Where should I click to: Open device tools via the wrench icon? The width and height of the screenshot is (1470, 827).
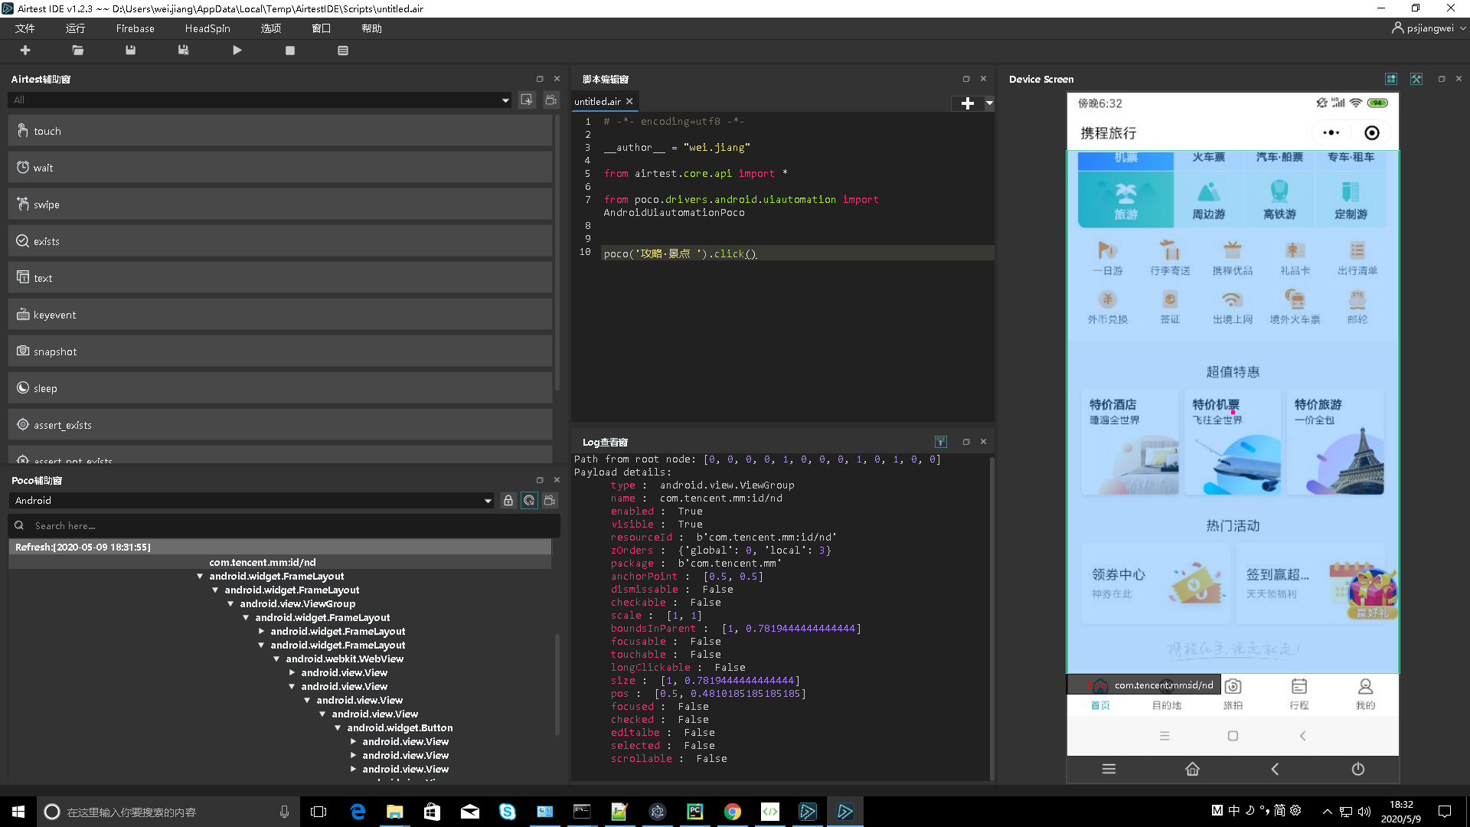click(1416, 79)
